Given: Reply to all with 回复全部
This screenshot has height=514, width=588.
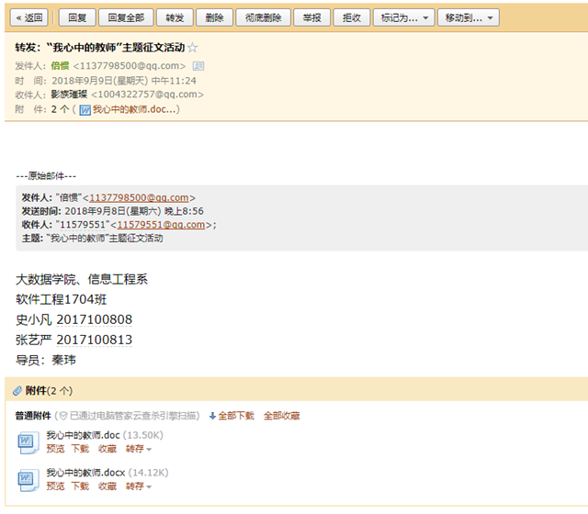Looking at the screenshot, I should click(126, 17).
